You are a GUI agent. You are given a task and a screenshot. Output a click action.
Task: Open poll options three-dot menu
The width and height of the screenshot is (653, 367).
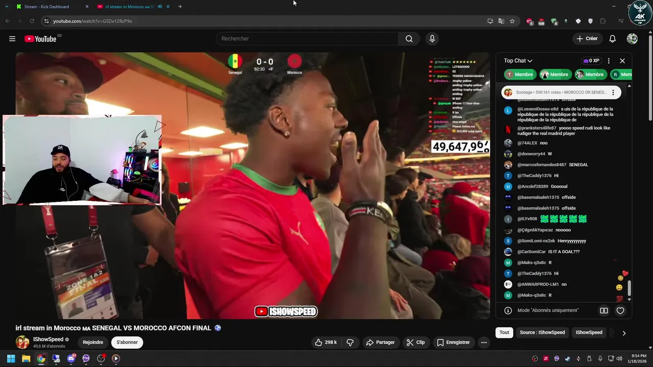613,92
